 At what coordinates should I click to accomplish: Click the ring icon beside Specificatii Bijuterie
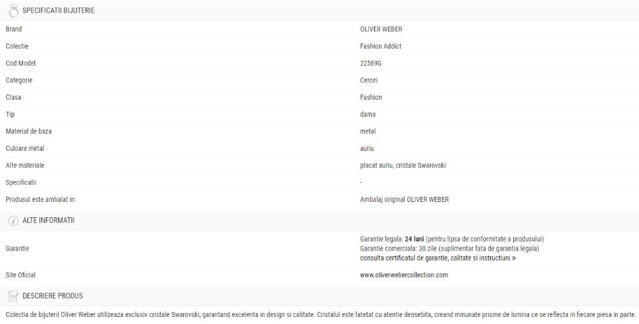(x=13, y=11)
